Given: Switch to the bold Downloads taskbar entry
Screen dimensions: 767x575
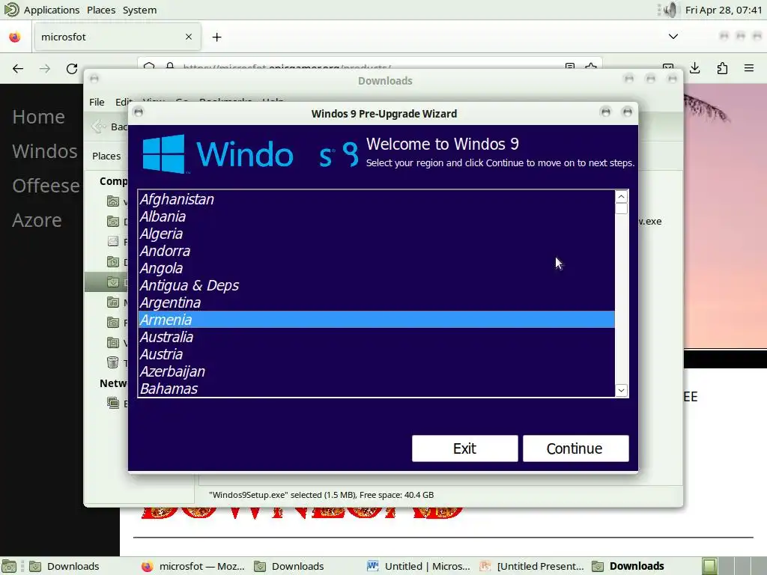Looking at the screenshot, I should (x=628, y=566).
